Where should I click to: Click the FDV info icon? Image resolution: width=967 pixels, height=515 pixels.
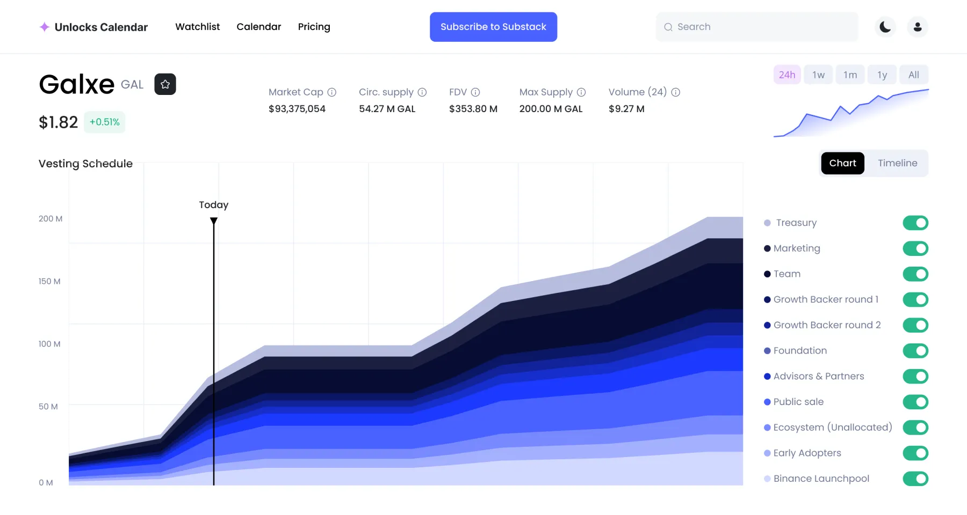pyautogui.click(x=475, y=92)
